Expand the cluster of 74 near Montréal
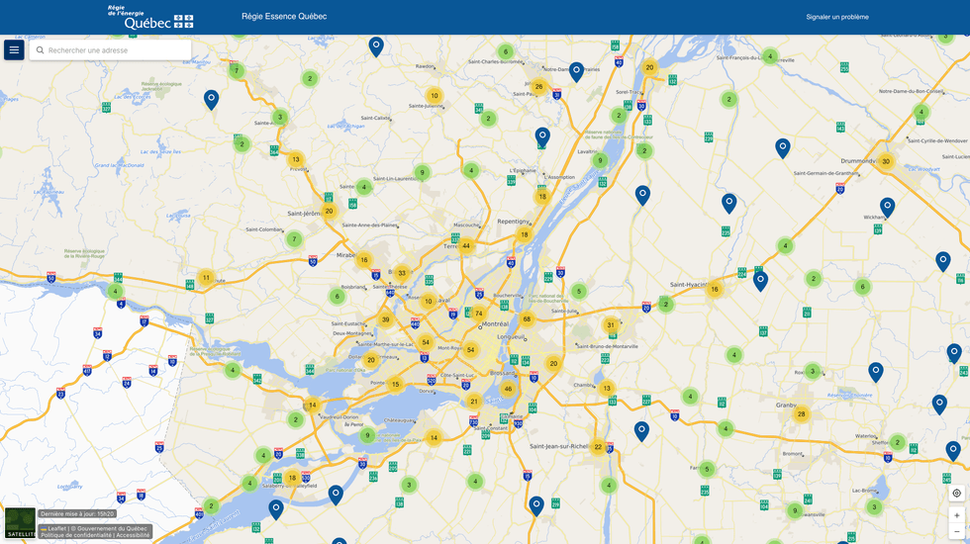Viewport: 970px width, 544px height. [478, 314]
